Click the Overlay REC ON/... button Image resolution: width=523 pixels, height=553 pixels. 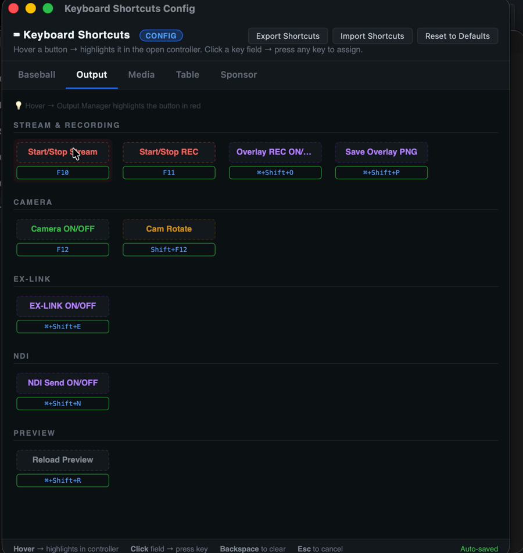275,152
